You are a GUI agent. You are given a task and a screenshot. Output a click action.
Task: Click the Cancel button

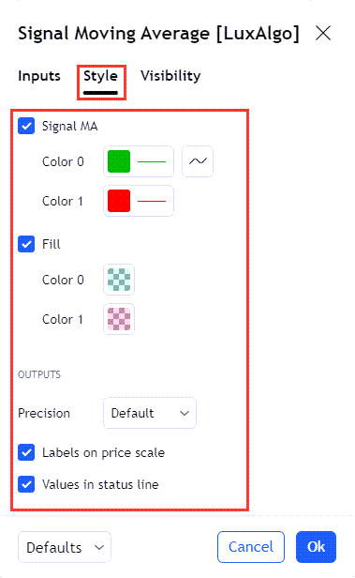[x=251, y=547]
